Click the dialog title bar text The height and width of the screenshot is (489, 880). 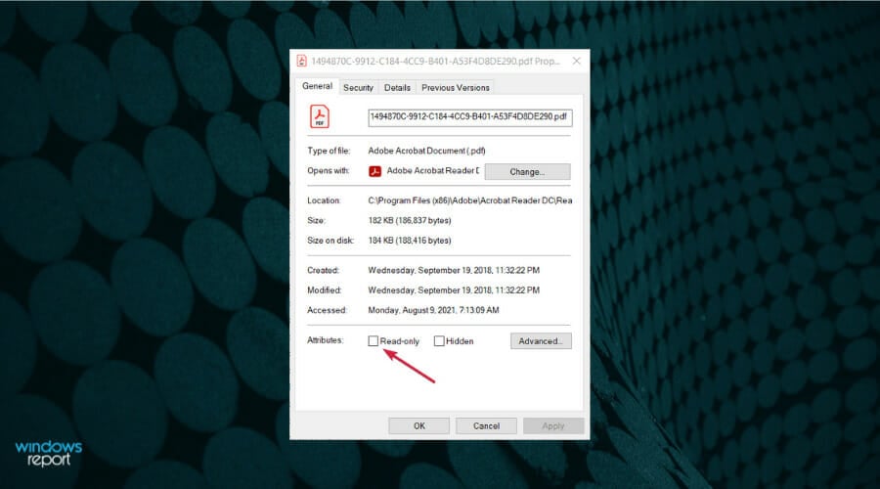(x=435, y=61)
